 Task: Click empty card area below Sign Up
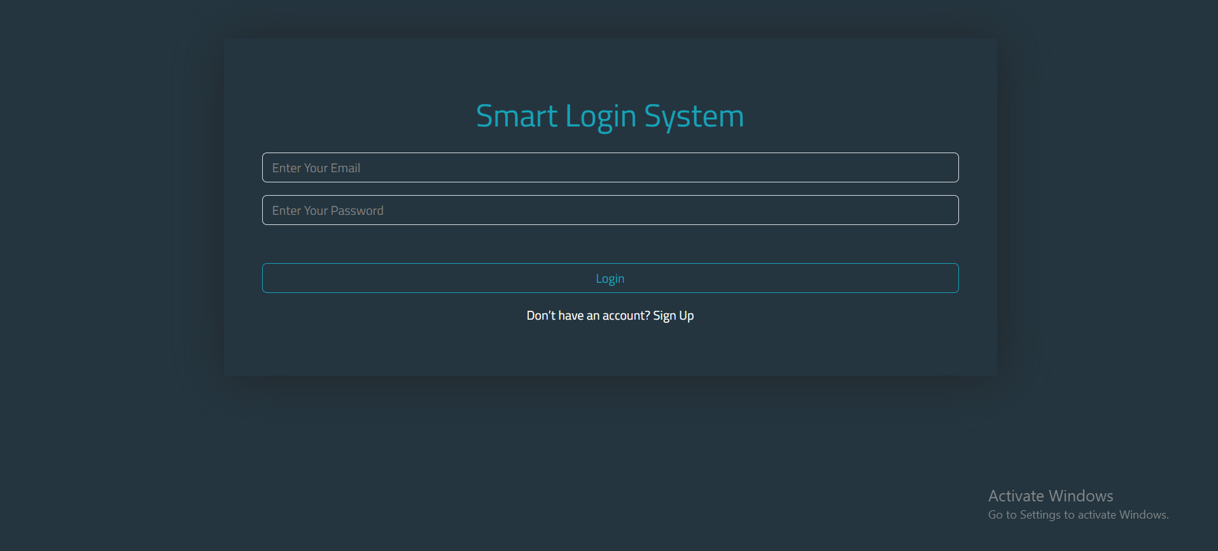click(x=610, y=353)
